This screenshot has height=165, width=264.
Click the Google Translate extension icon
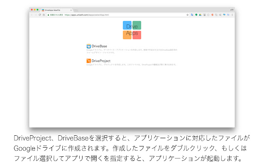192,15
